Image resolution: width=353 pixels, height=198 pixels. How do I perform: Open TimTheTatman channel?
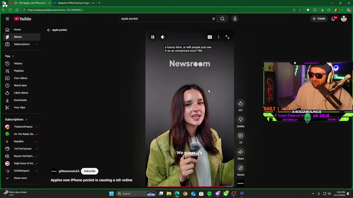[x=22, y=149]
